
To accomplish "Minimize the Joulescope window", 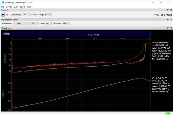I will (153, 2).
